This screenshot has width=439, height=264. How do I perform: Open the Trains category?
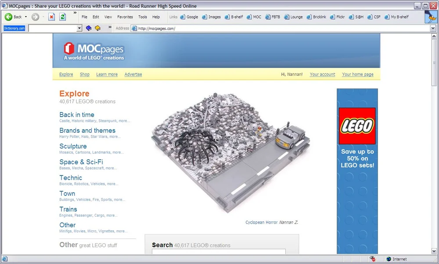[68, 209]
